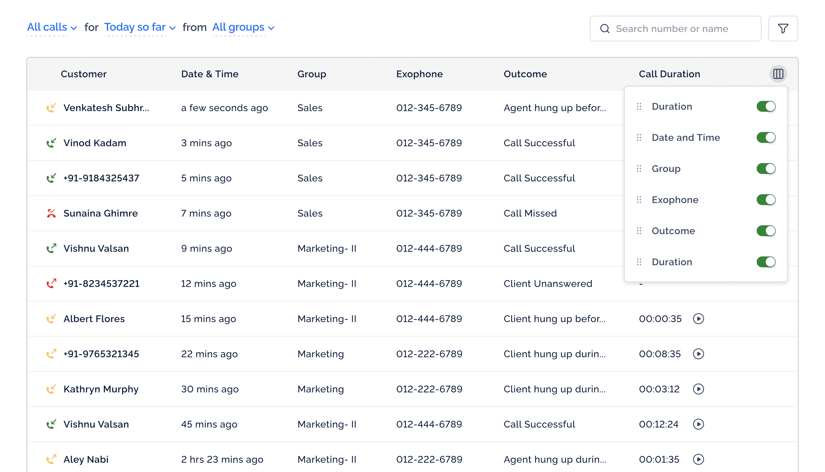The image size is (825, 472).
Task: Open the column settings icon
Action: 778,74
